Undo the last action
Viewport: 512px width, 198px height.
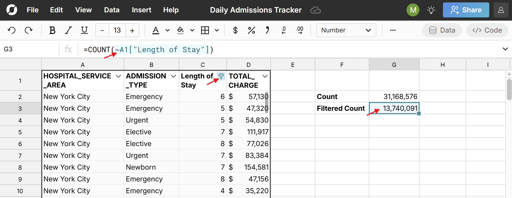click(12, 30)
